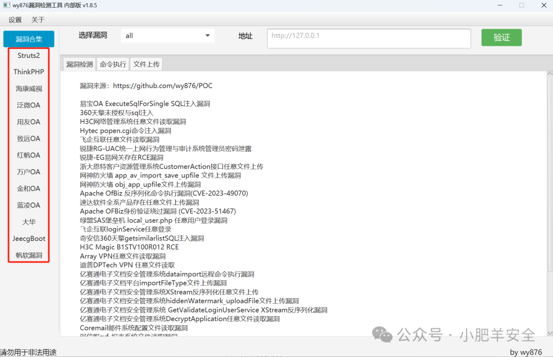Select 泛微OA in the sidebar
This screenshot has height=357, width=553.
[29, 105]
